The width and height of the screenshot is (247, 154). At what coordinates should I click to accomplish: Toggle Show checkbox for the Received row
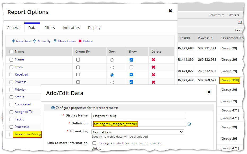[131, 75]
